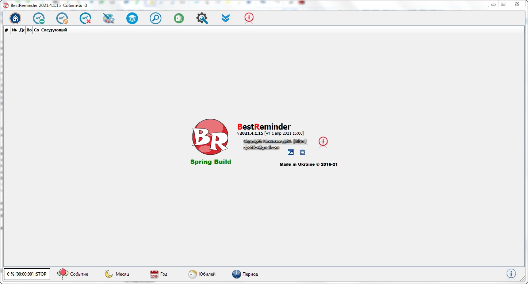
Task: Click the BR logo image
Action: tap(211, 137)
